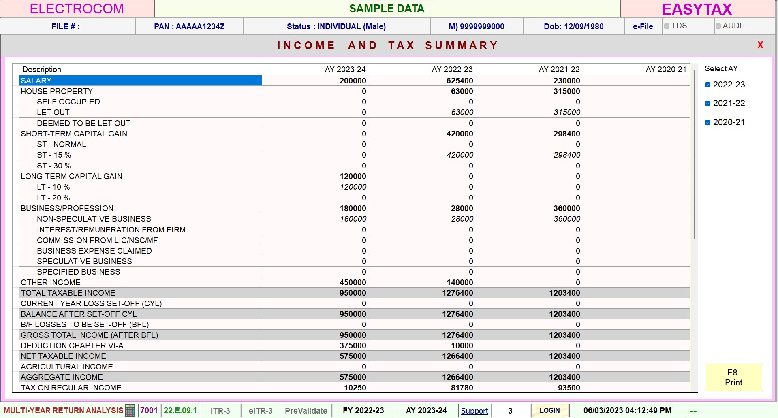Click the Status : INDIVIDUAL (Male) field

[336, 26]
